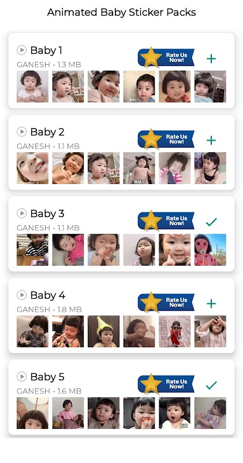The height and width of the screenshot is (463, 243).
Task: Open the Baby 2 pack title
Action: 47,132
